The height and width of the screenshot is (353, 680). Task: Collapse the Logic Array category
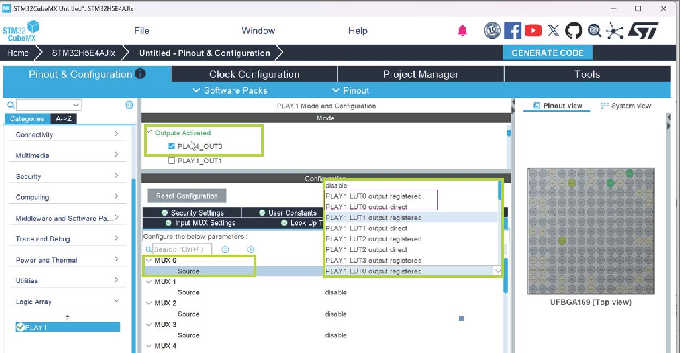click(x=117, y=301)
